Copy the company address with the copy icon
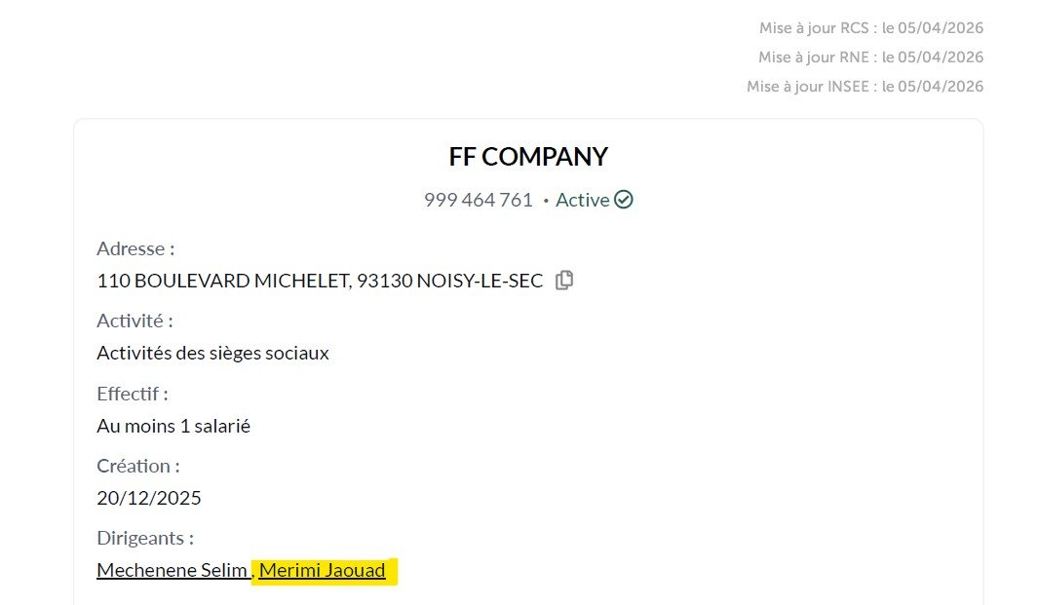 click(564, 280)
